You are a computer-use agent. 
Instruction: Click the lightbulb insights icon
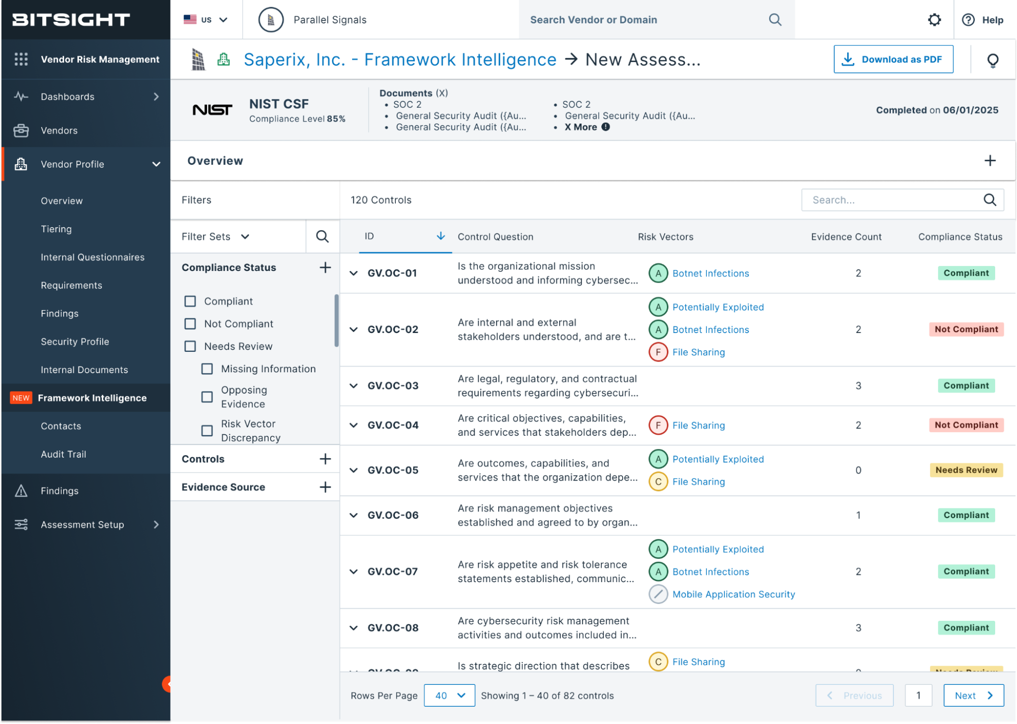pos(992,60)
